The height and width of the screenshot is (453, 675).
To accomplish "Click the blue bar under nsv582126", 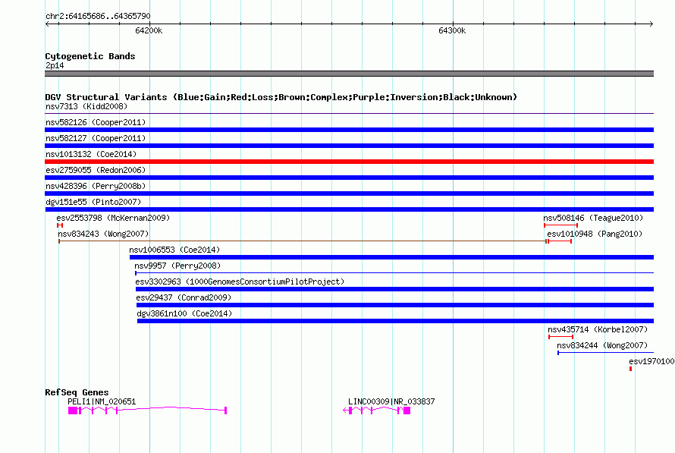I will click(x=349, y=130).
